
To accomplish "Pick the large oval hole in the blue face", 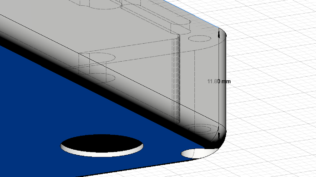I will pos(102,145).
